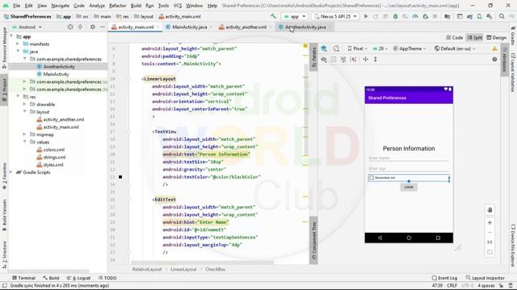Click the Enter Name field in preview

coord(409,158)
